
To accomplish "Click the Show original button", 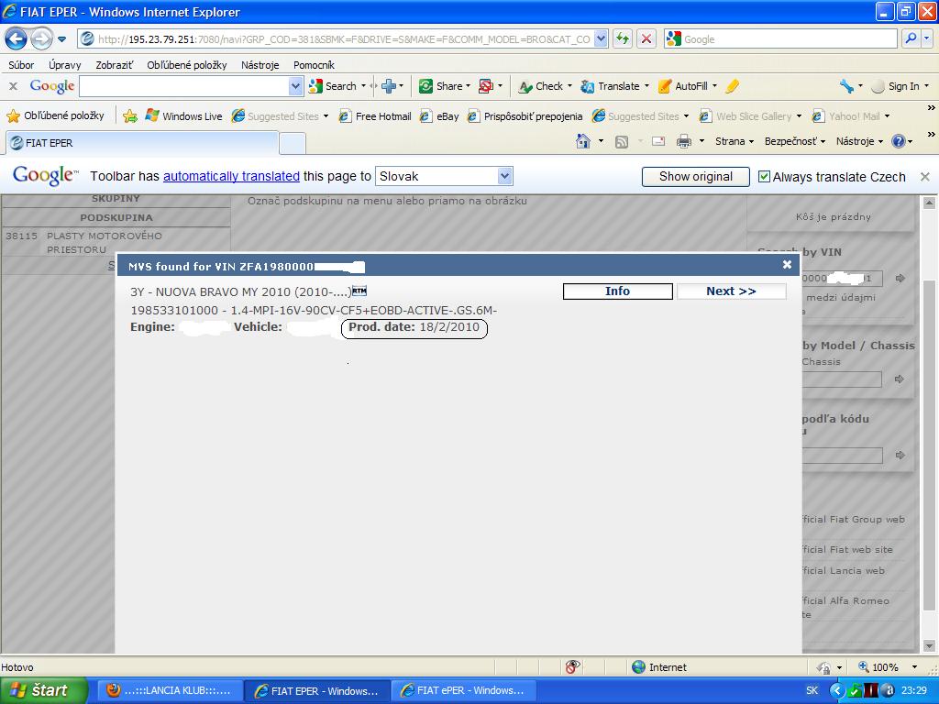I will click(x=695, y=177).
